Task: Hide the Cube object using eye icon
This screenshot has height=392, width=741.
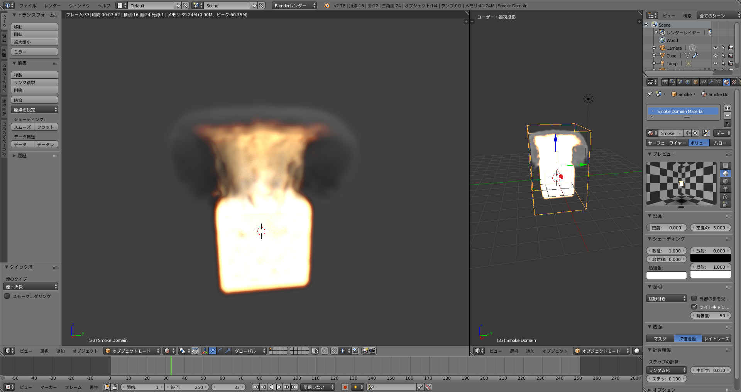Action: (x=715, y=56)
